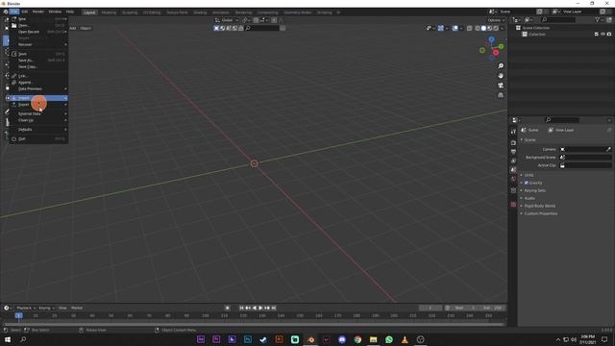Expand the Units panel in Scene properties
This screenshot has width=615, height=346.
[x=529, y=175]
